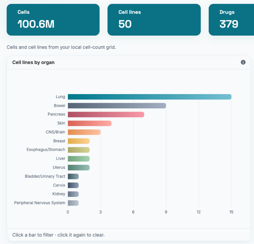Click the x-axis tick label 6
254x244 pixels.
pos(133,212)
